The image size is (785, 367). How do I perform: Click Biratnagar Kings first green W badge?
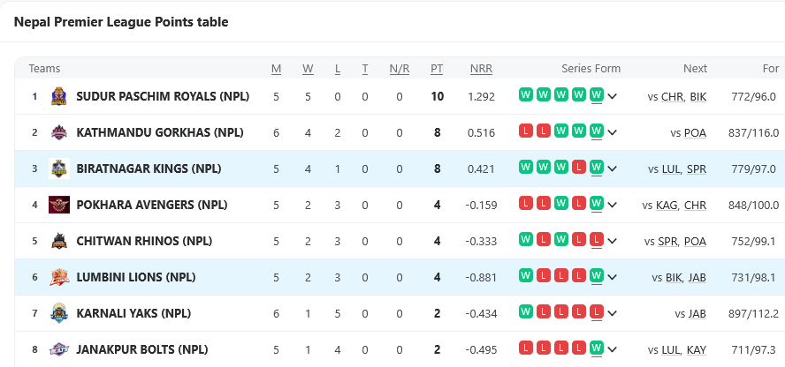[526, 167]
